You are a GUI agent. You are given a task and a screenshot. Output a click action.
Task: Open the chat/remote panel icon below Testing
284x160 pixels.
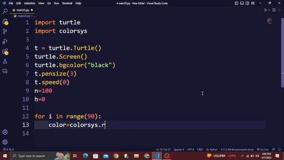(5, 71)
